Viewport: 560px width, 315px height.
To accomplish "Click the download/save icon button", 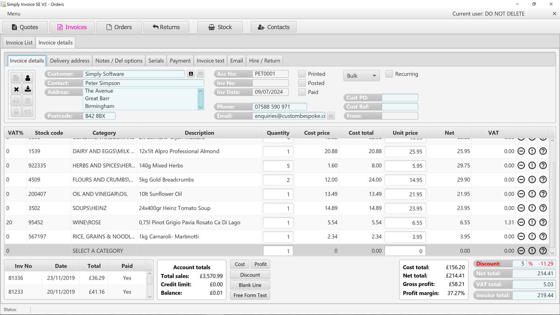I will point(28,89).
